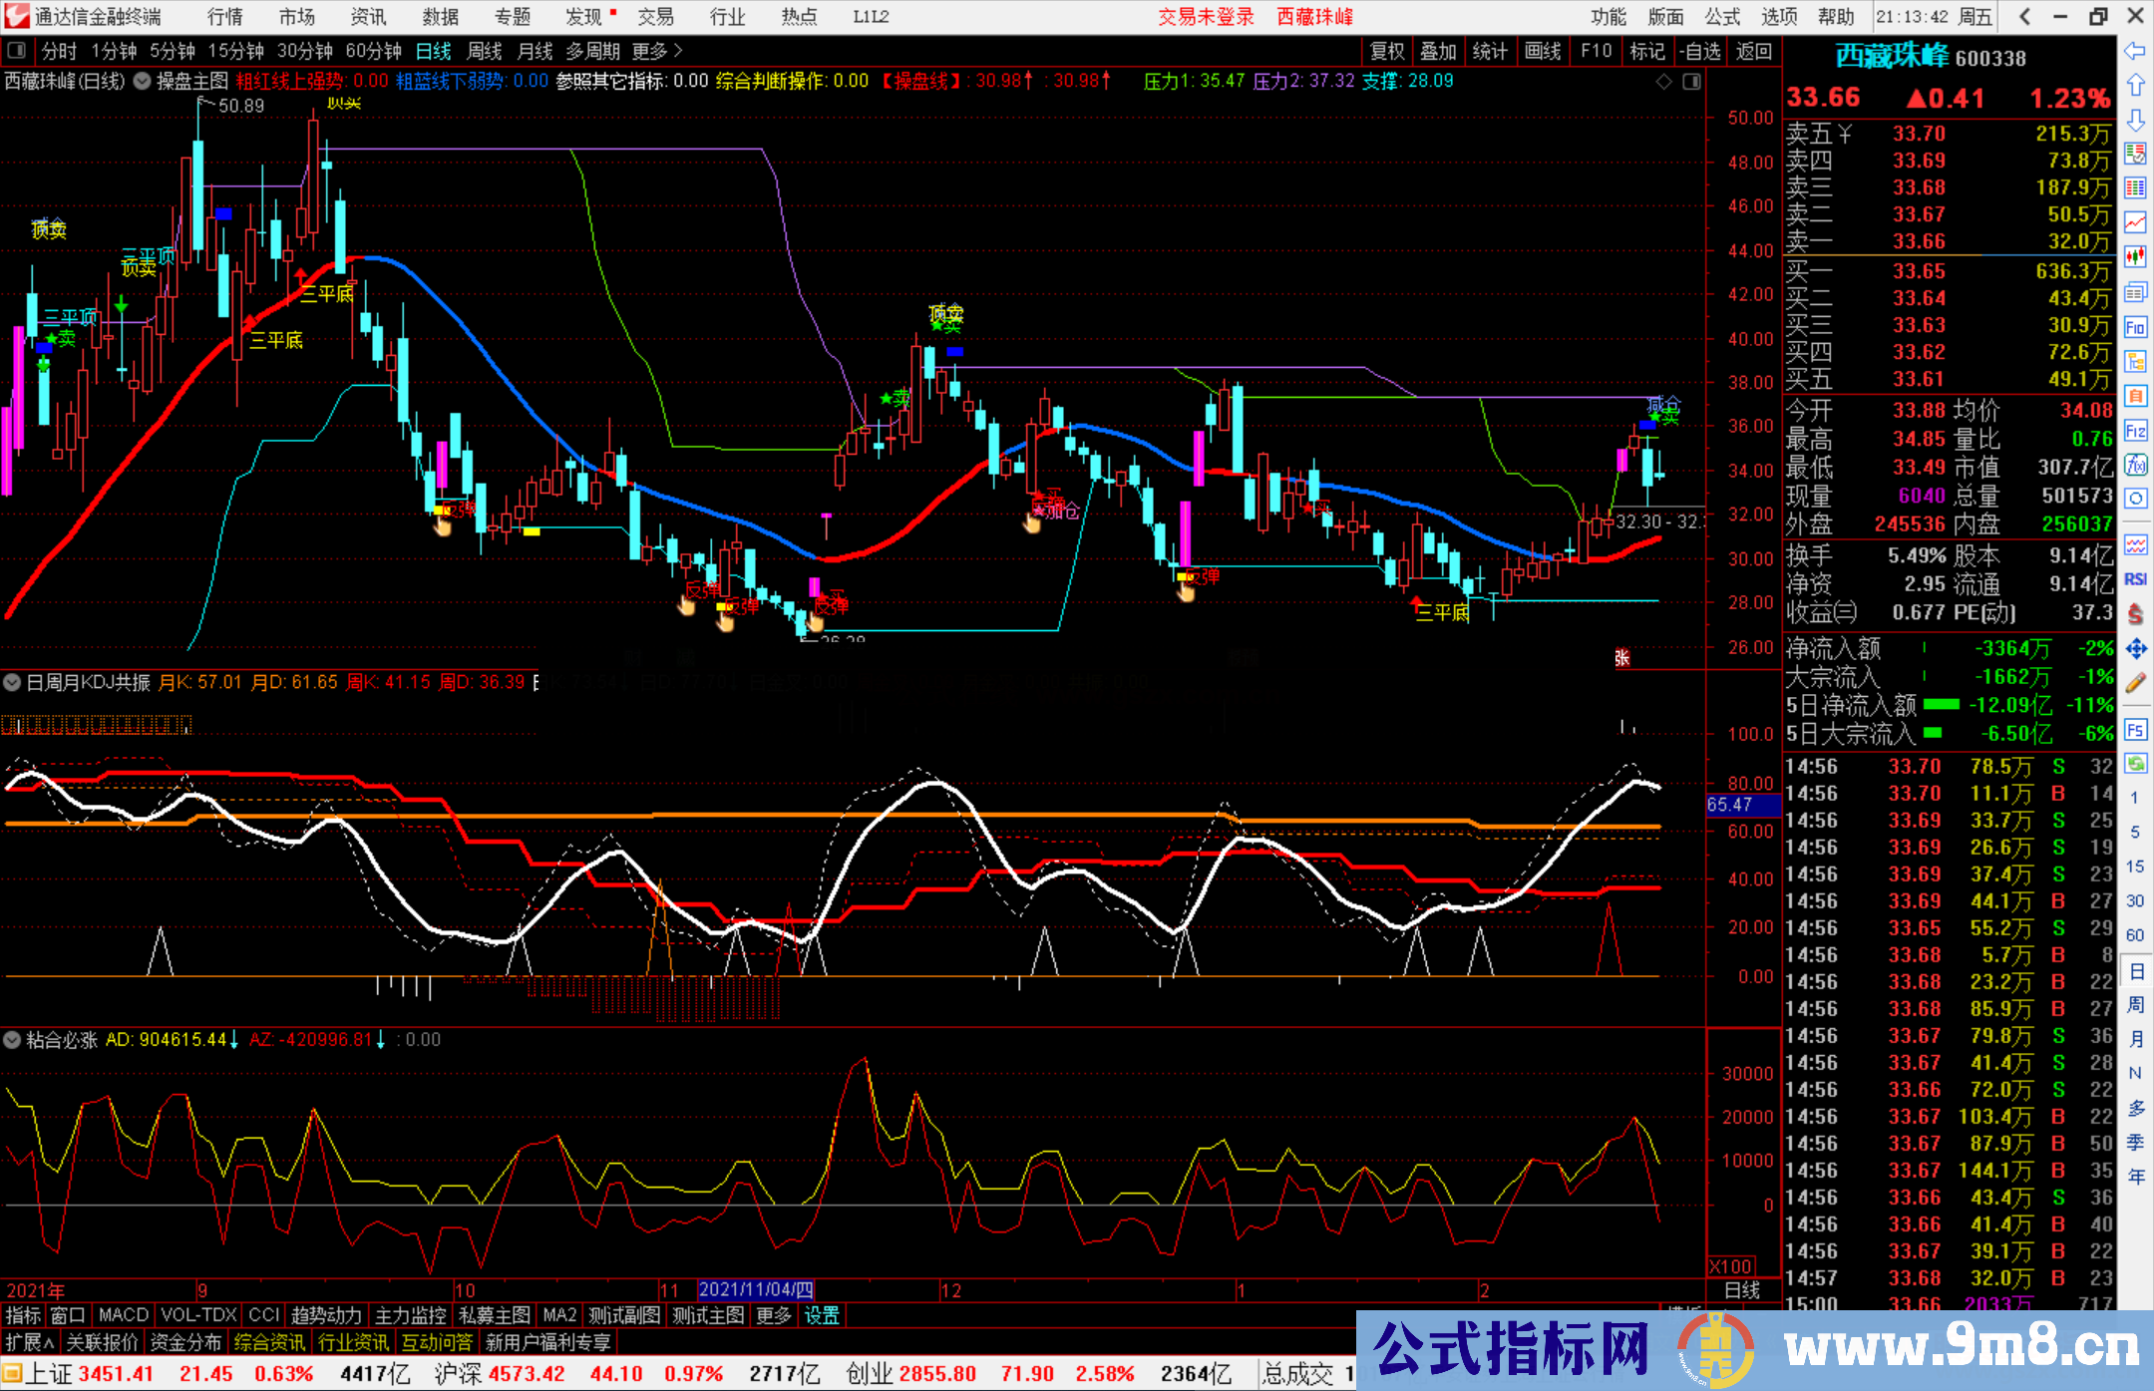The width and height of the screenshot is (2154, 1391).
Task: Click the candlestick chart icon in sidebar
Action: (2135, 256)
